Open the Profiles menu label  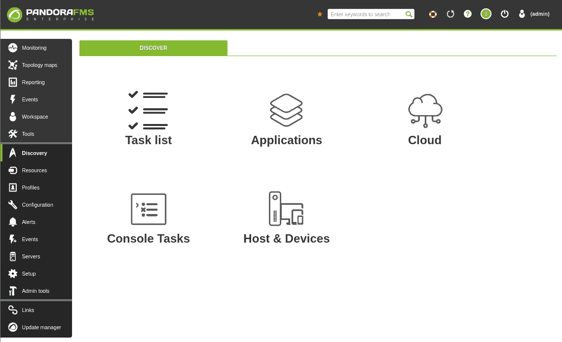pyautogui.click(x=31, y=187)
